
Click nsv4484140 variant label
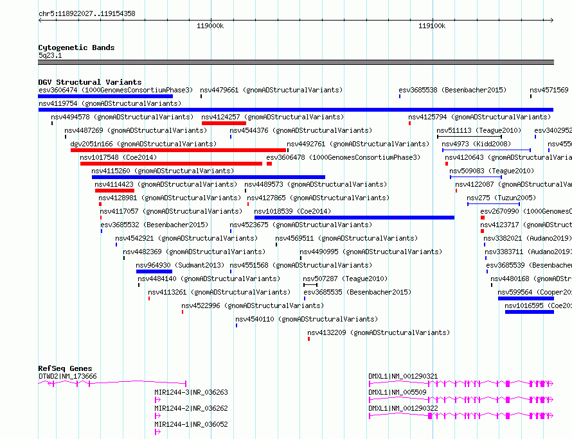coord(209,279)
